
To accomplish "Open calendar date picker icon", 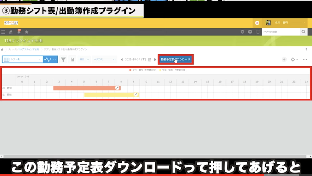I will coord(149,60).
